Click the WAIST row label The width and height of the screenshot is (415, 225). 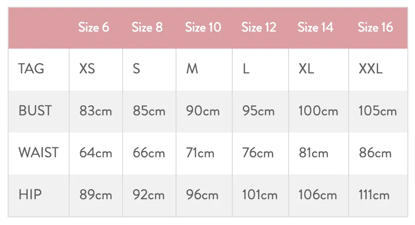point(39,153)
